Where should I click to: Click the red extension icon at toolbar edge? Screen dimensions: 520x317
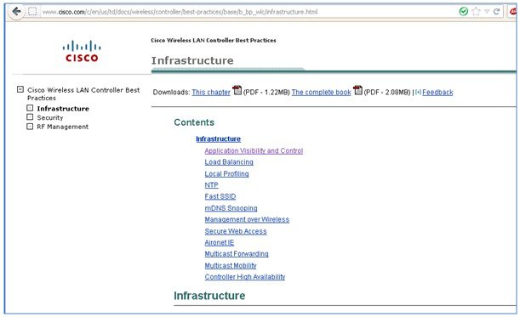point(513,12)
